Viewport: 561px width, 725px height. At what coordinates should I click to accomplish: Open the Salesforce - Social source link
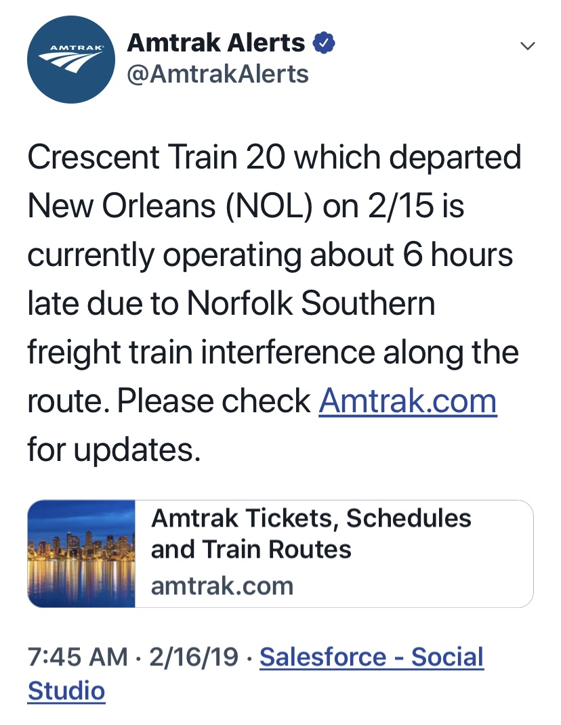[x=372, y=657]
